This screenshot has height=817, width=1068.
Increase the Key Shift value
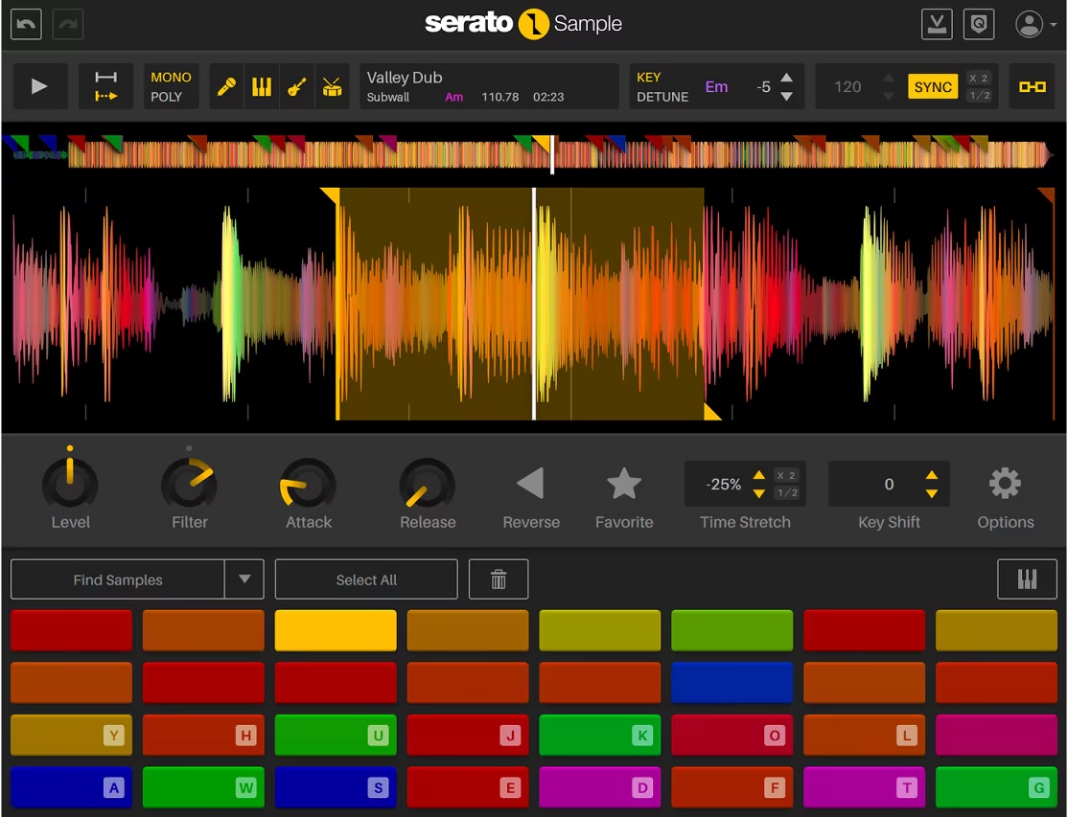tap(931, 475)
